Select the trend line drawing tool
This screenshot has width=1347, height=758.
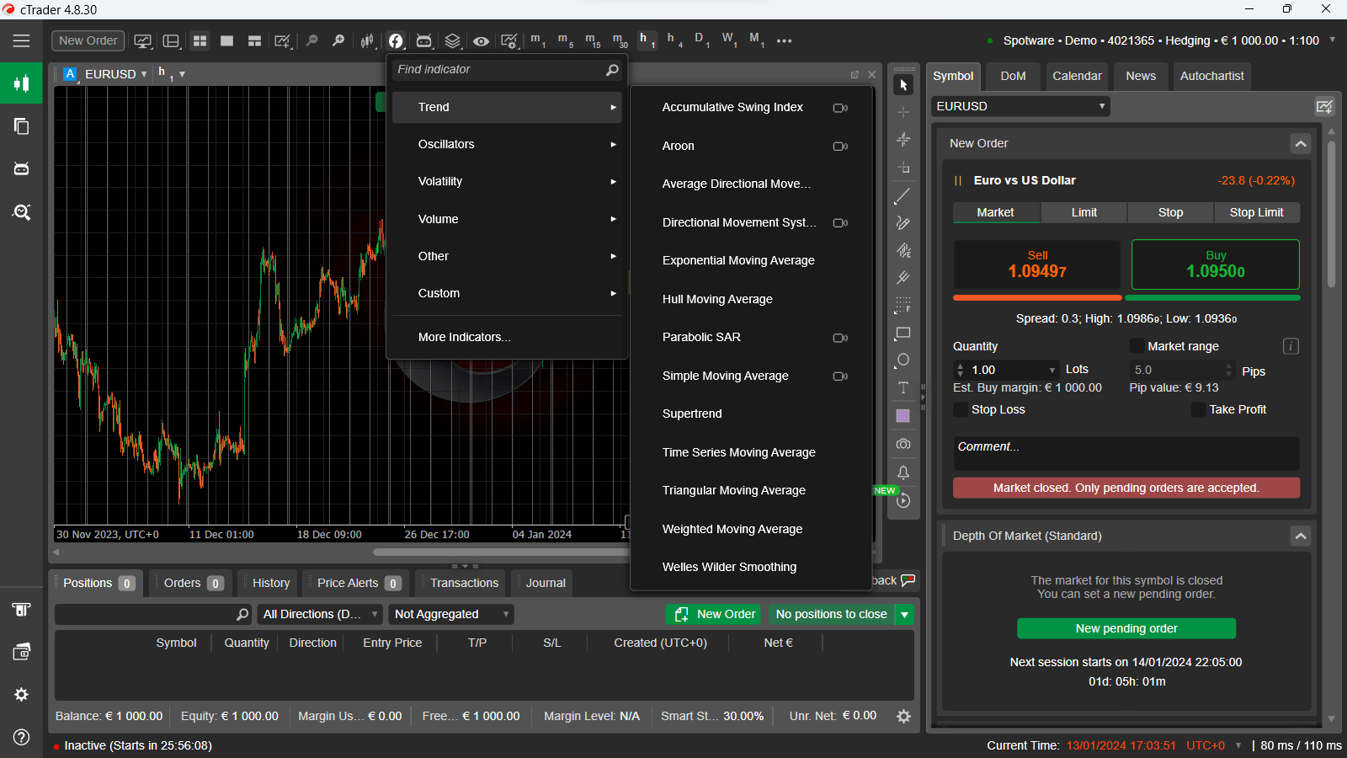[x=902, y=196]
